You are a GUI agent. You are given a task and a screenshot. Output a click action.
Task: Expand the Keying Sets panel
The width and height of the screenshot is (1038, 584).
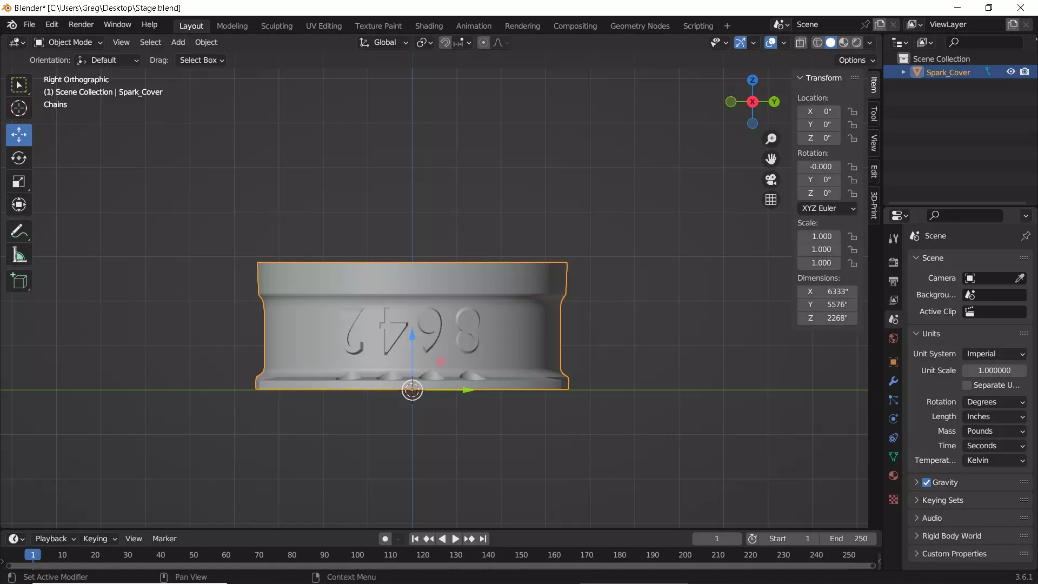point(942,500)
